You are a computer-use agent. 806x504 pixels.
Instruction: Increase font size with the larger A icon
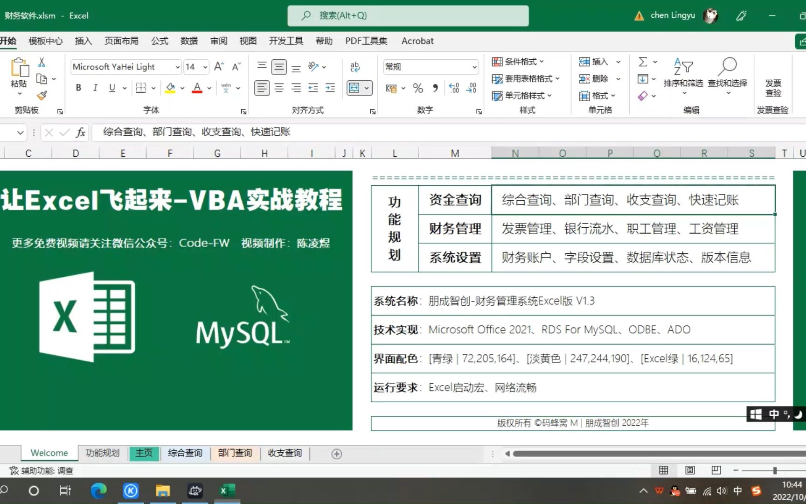pos(219,67)
